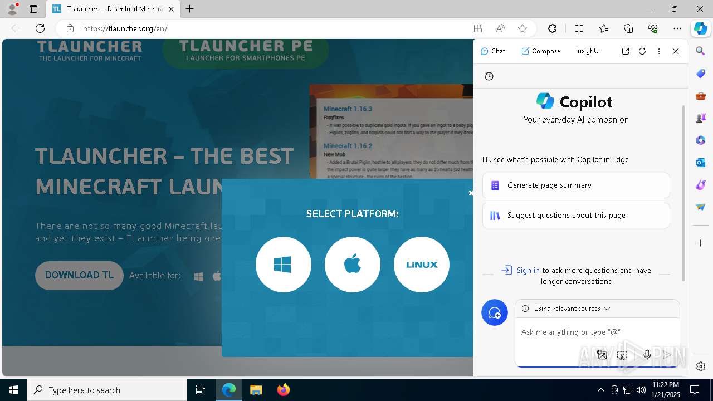Choose the Apple macOS platform icon
The width and height of the screenshot is (713, 401).
click(353, 265)
